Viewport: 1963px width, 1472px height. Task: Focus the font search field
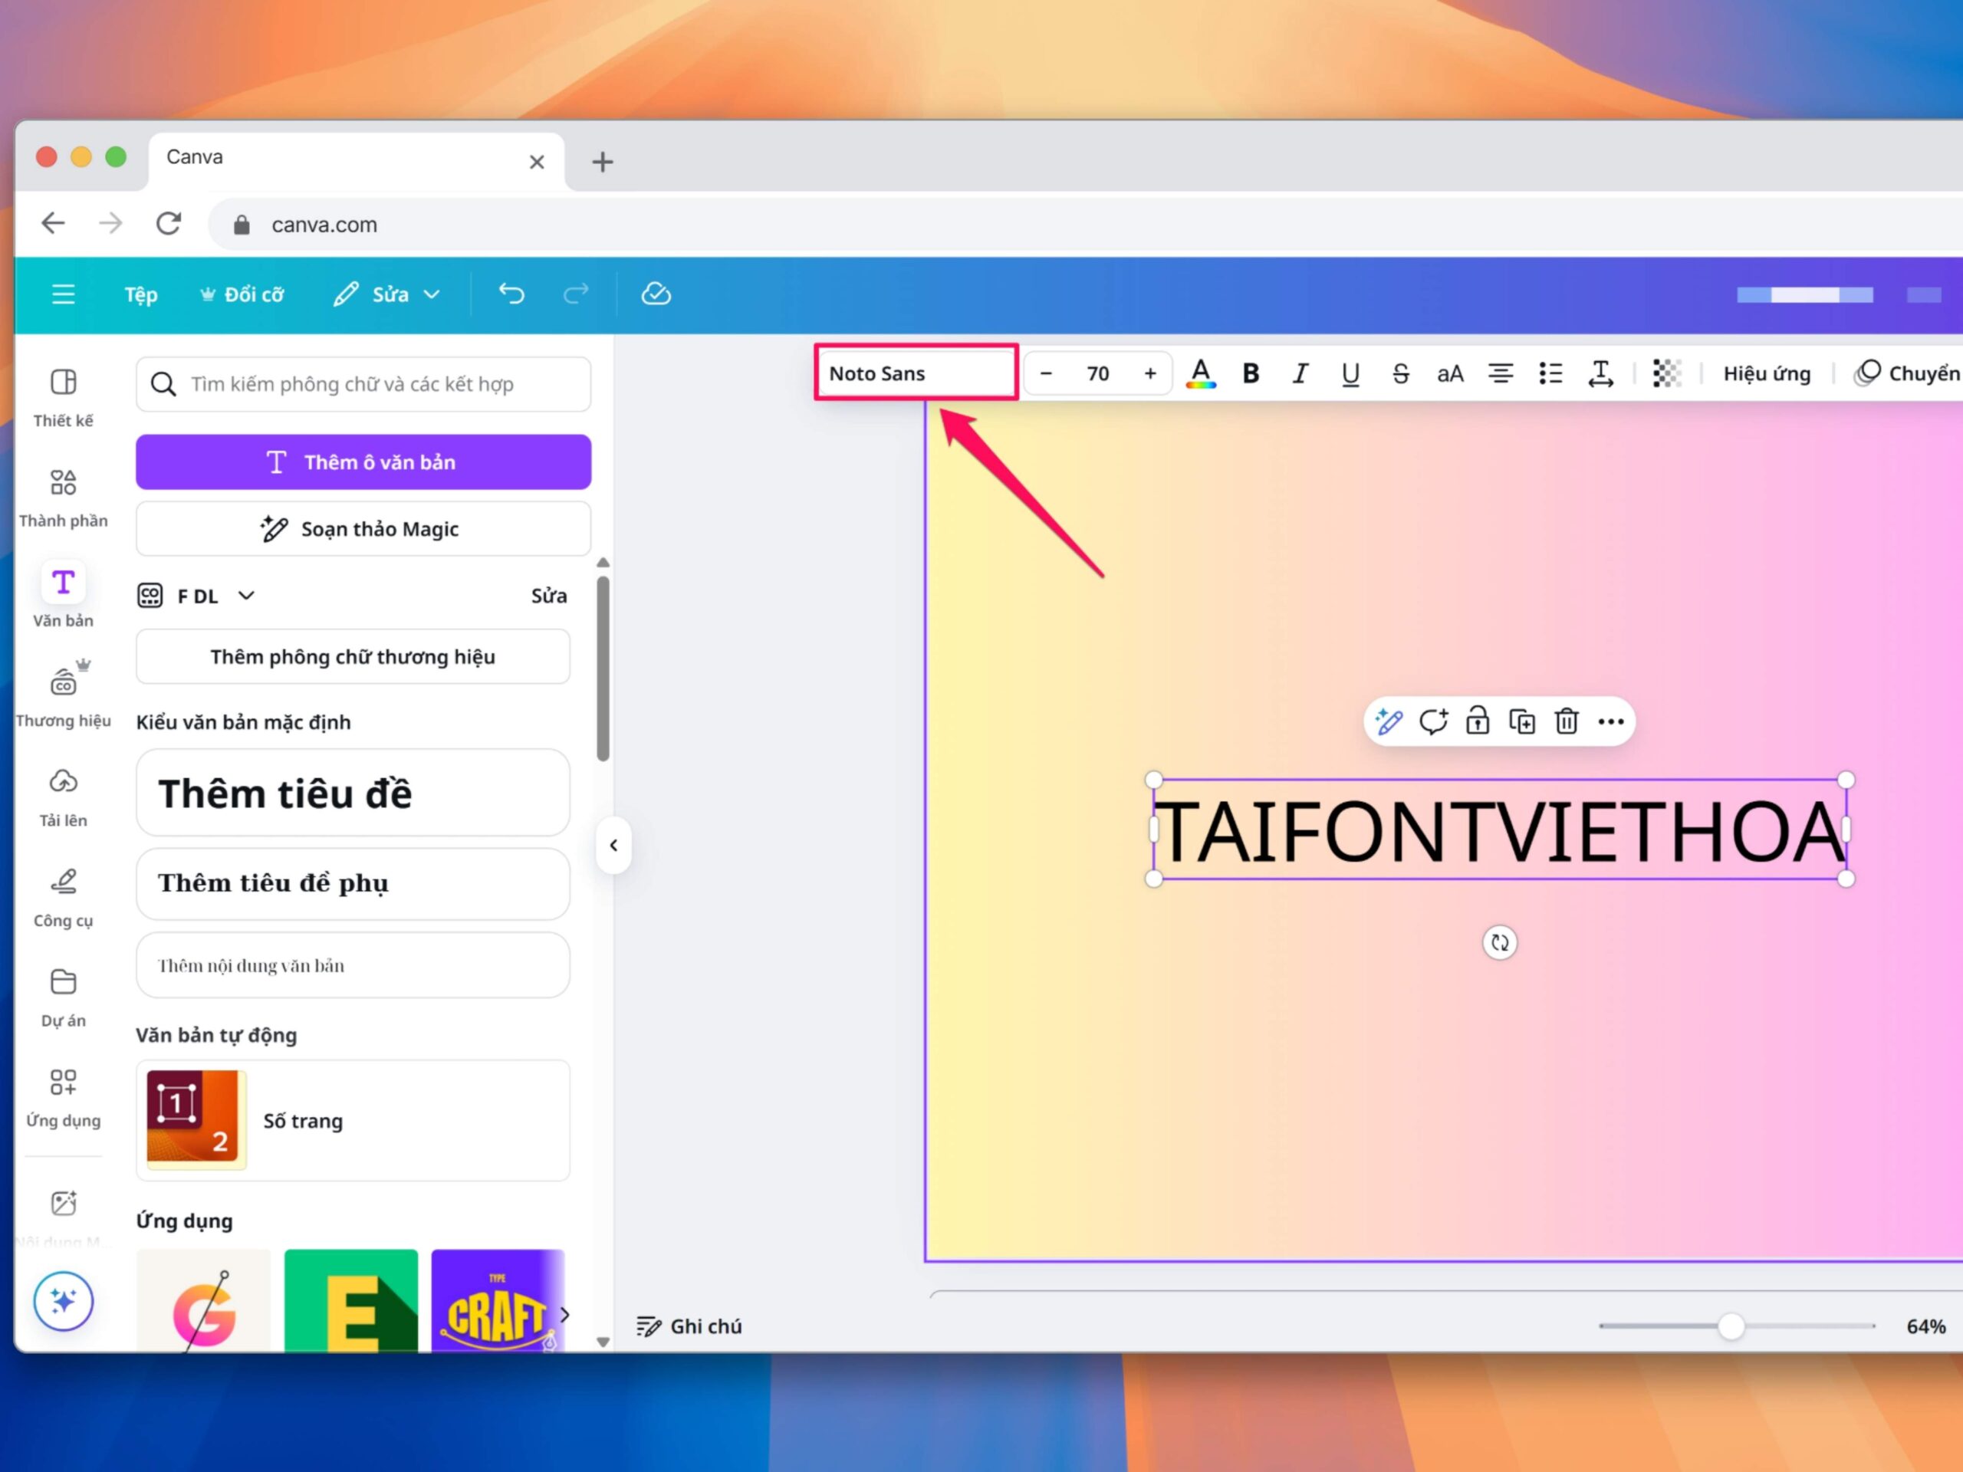click(x=363, y=384)
